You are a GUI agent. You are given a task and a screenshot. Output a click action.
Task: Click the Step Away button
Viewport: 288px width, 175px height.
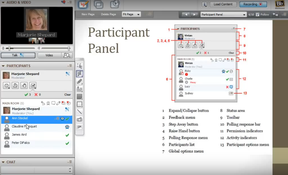(x=15, y=86)
